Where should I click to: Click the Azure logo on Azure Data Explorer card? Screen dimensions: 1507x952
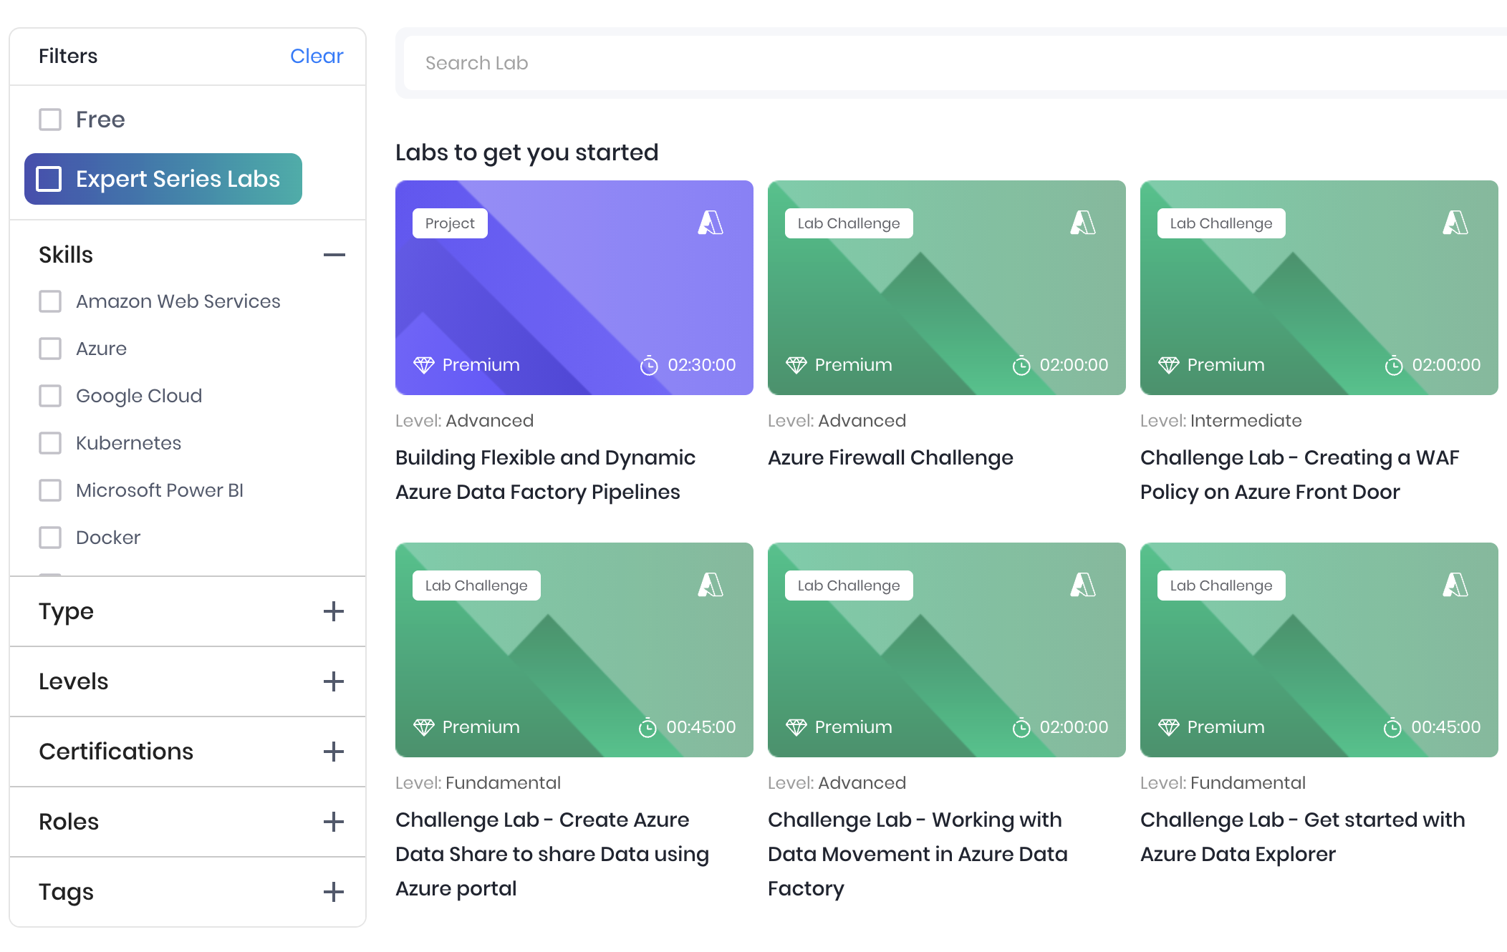click(x=1455, y=585)
